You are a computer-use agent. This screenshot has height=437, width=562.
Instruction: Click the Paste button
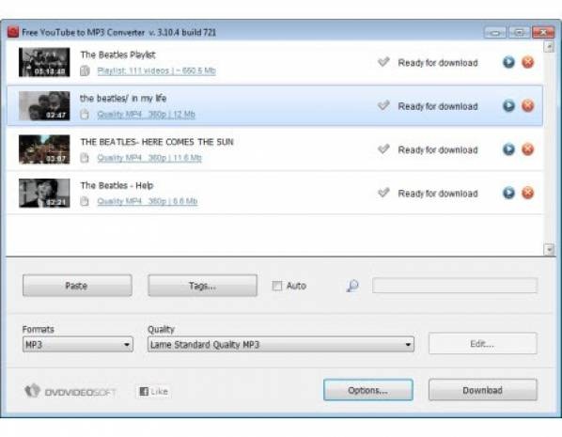[x=77, y=286]
